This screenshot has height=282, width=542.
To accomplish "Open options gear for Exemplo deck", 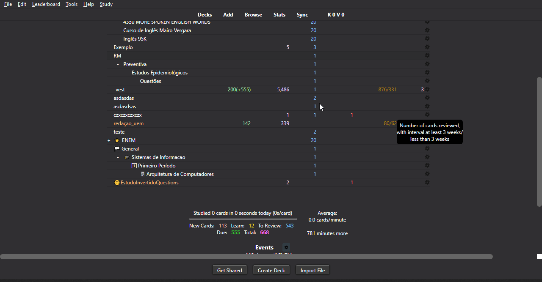I will [427, 47].
